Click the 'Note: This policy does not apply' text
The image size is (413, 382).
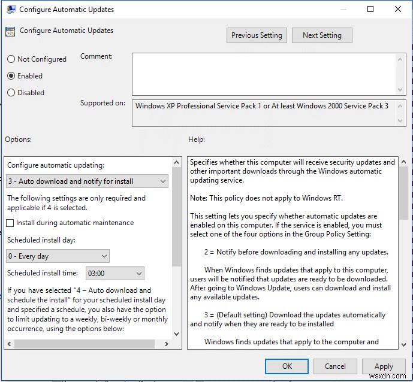pyautogui.click(x=266, y=198)
